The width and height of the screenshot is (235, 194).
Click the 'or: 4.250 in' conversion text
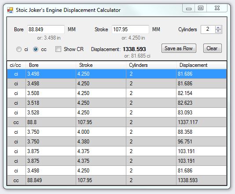(x=133, y=38)
